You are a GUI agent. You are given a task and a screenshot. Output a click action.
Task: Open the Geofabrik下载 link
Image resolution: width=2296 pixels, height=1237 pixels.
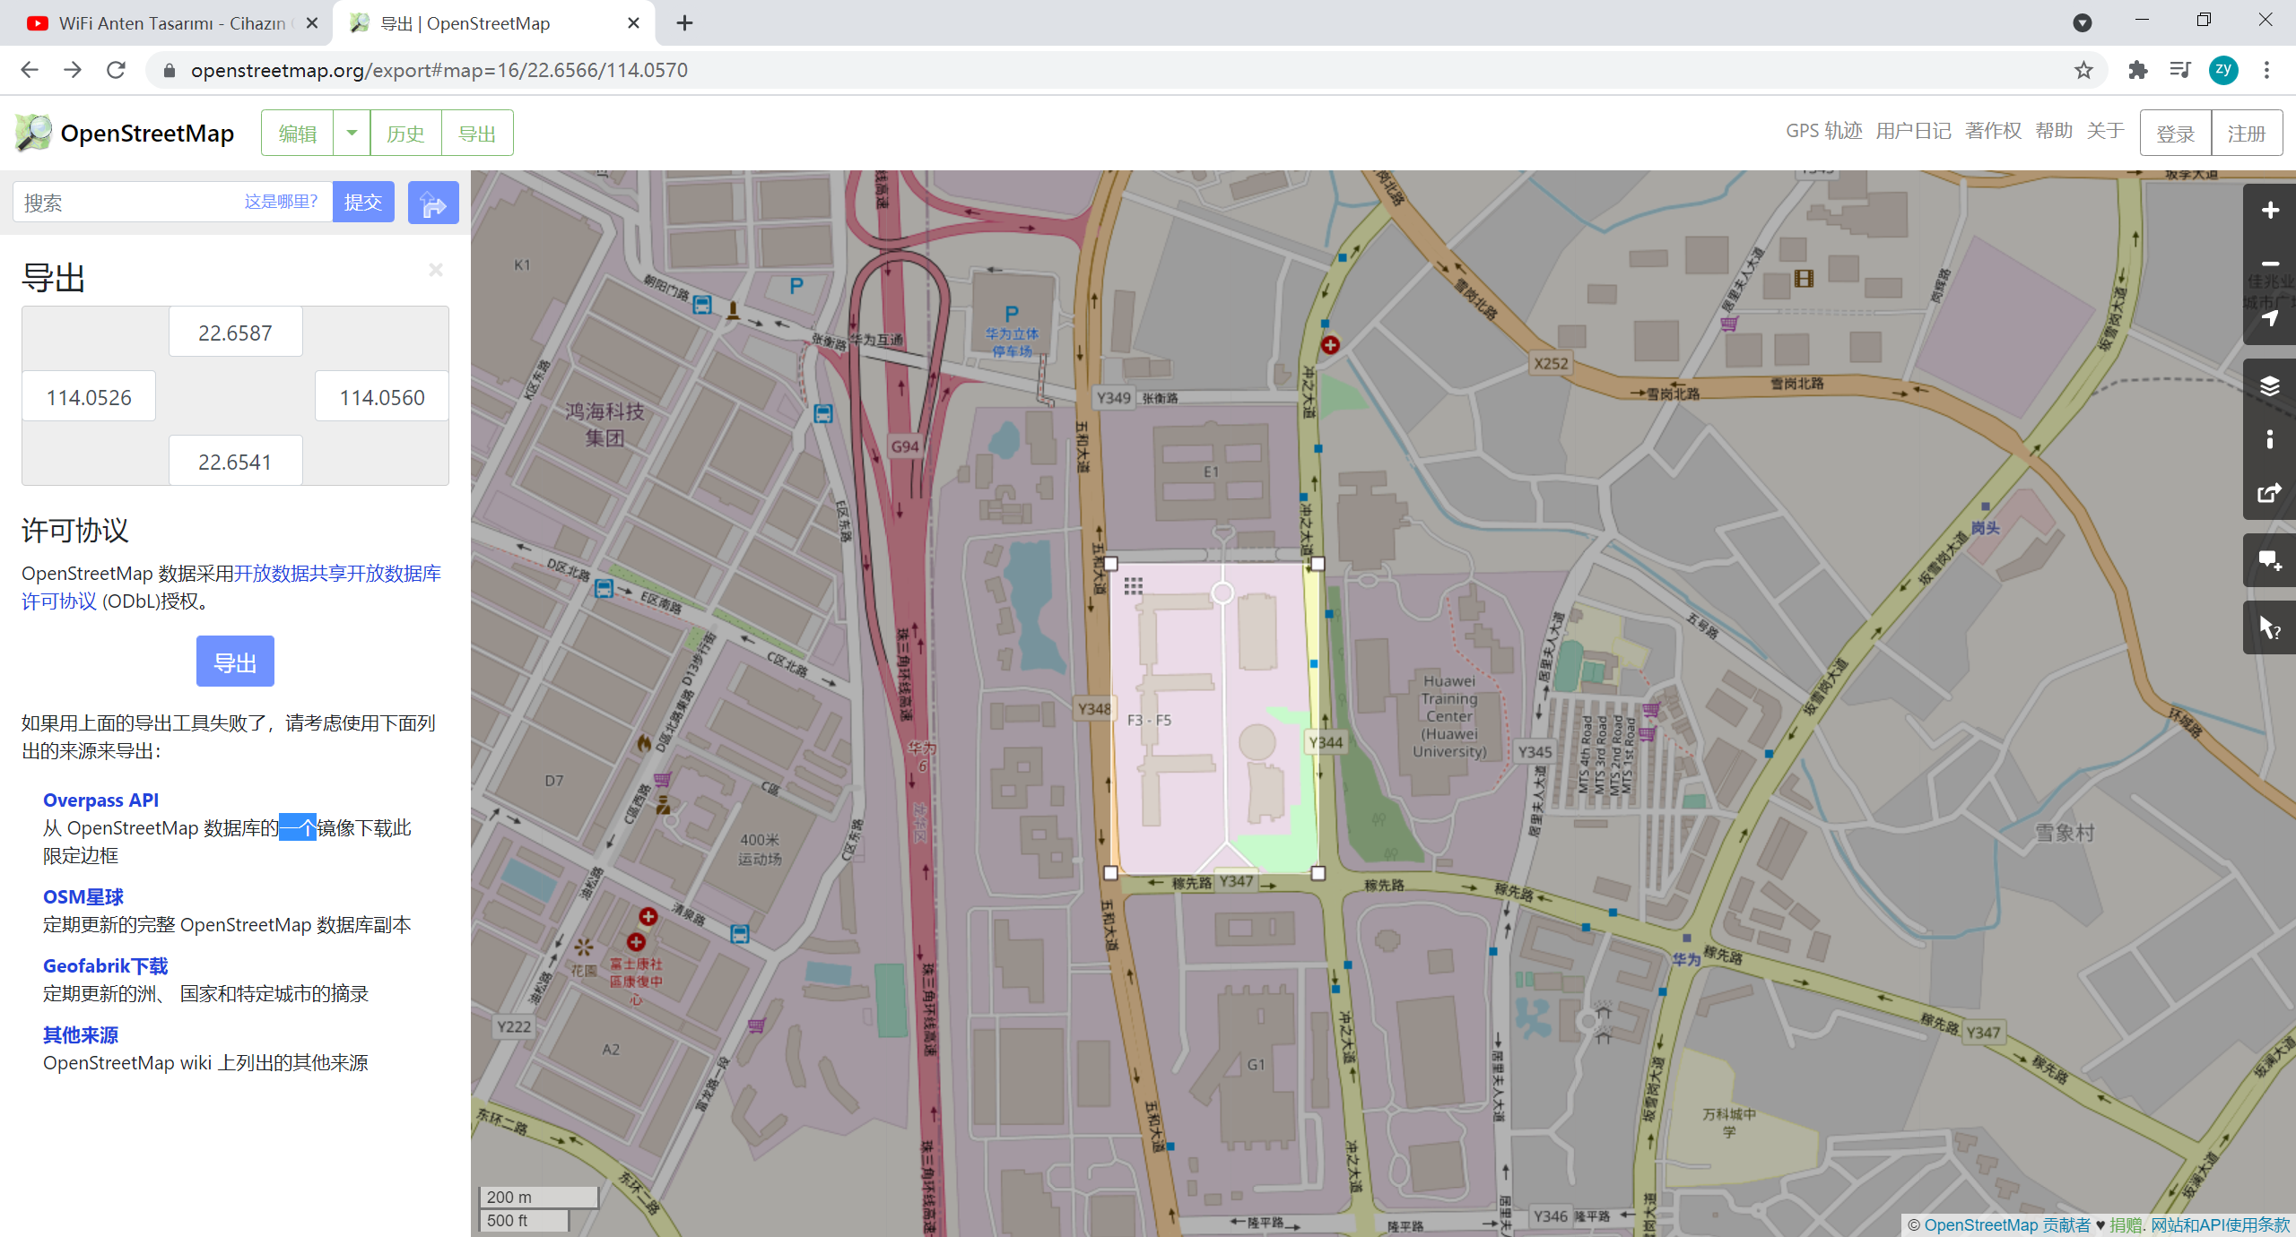[106, 965]
